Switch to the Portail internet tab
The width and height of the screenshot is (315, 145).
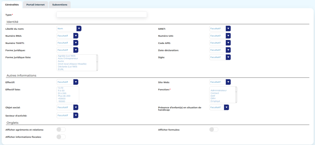click(35, 5)
